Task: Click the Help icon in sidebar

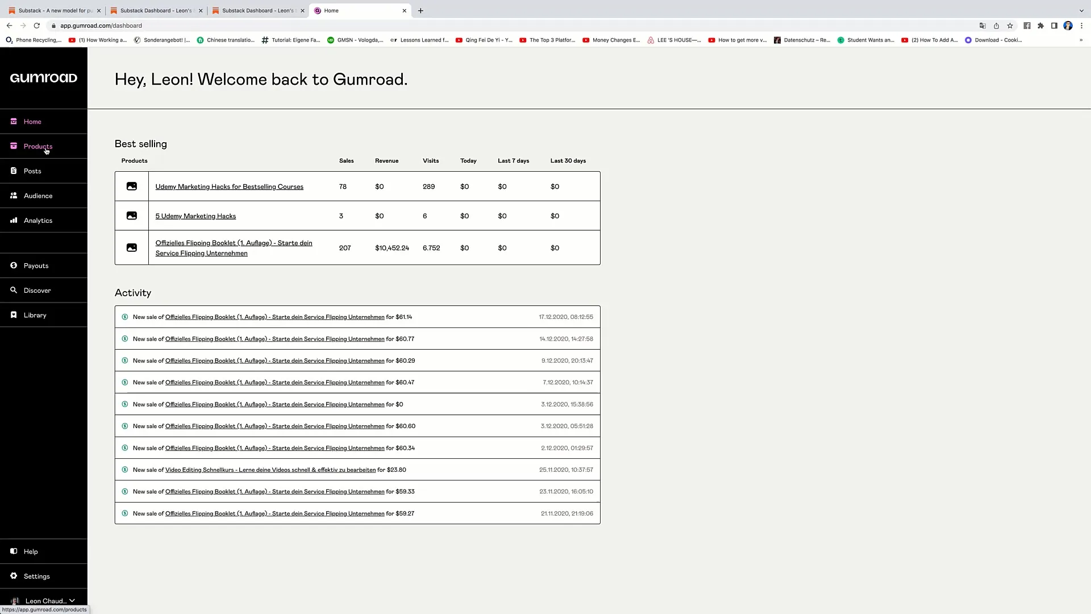Action: coord(14,551)
